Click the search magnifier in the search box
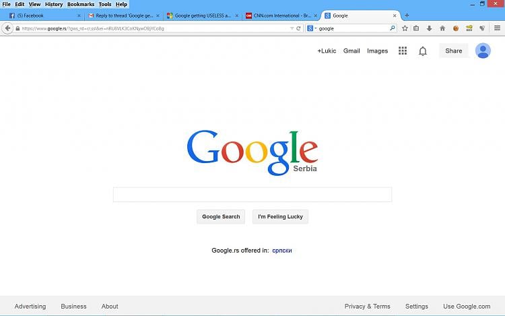This screenshot has height=316, width=505. [x=393, y=28]
